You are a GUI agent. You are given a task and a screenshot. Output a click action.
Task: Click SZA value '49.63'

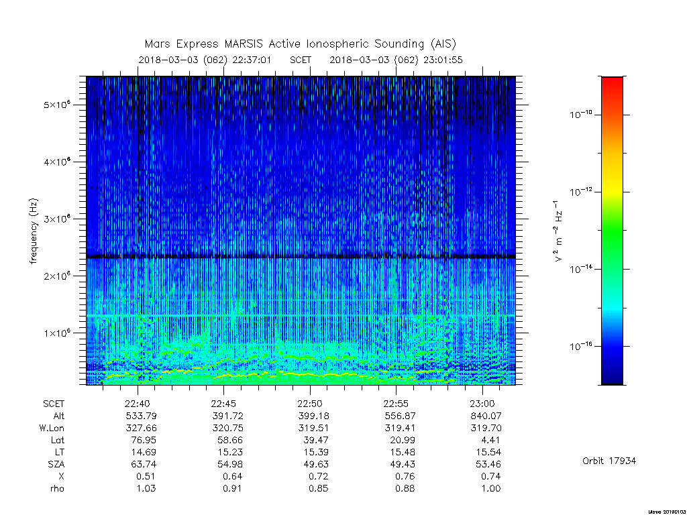(316, 464)
